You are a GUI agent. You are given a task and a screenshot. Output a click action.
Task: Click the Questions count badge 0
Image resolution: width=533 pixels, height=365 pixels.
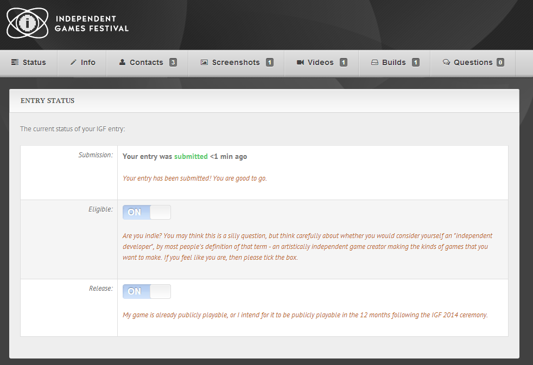(x=500, y=62)
